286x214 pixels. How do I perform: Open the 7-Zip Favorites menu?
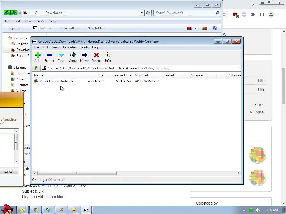pyautogui.click(x=70, y=47)
